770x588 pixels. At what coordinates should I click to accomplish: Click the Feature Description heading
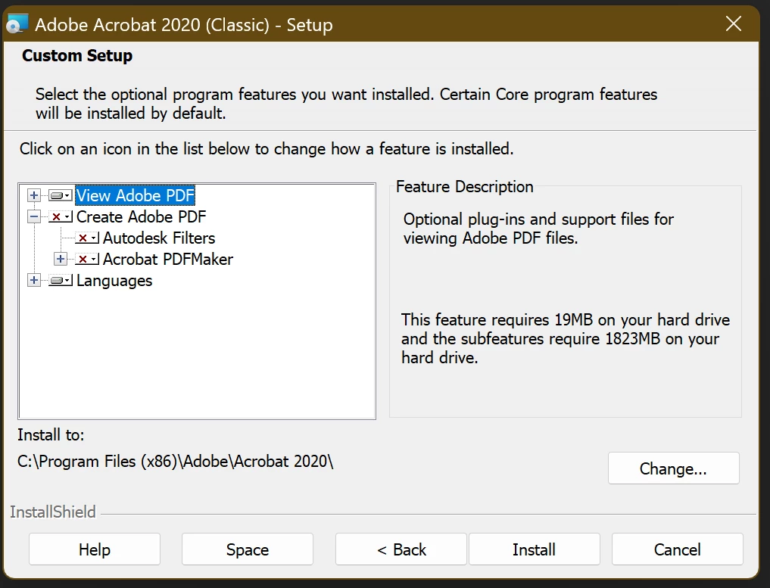[x=465, y=187]
